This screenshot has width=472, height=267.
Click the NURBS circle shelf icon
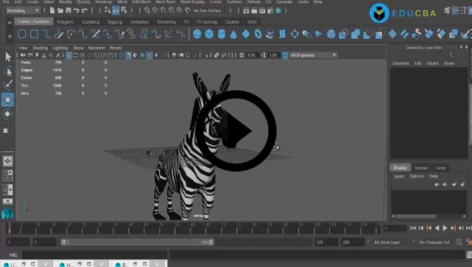21,34
